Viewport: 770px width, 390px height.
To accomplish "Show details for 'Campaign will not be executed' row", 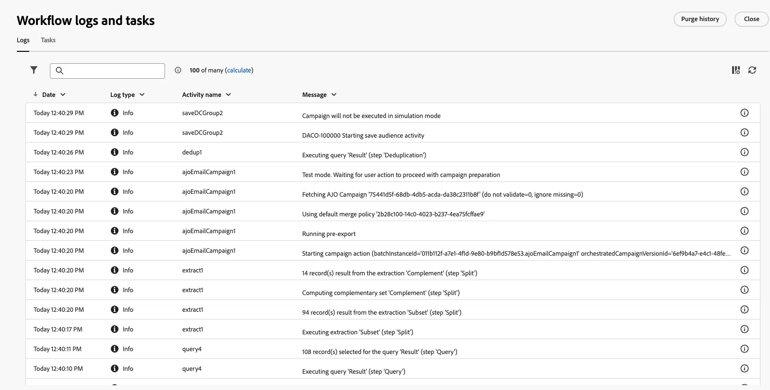I will click(x=745, y=113).
